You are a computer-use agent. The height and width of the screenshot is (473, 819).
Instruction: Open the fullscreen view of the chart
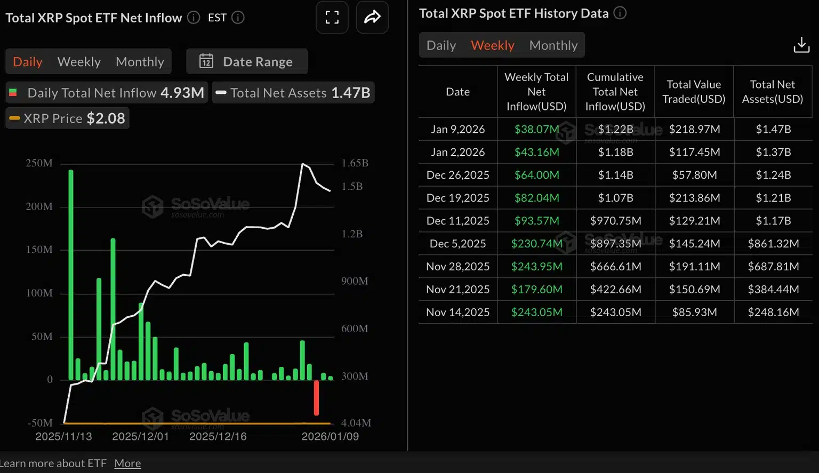tap(332, 17)
